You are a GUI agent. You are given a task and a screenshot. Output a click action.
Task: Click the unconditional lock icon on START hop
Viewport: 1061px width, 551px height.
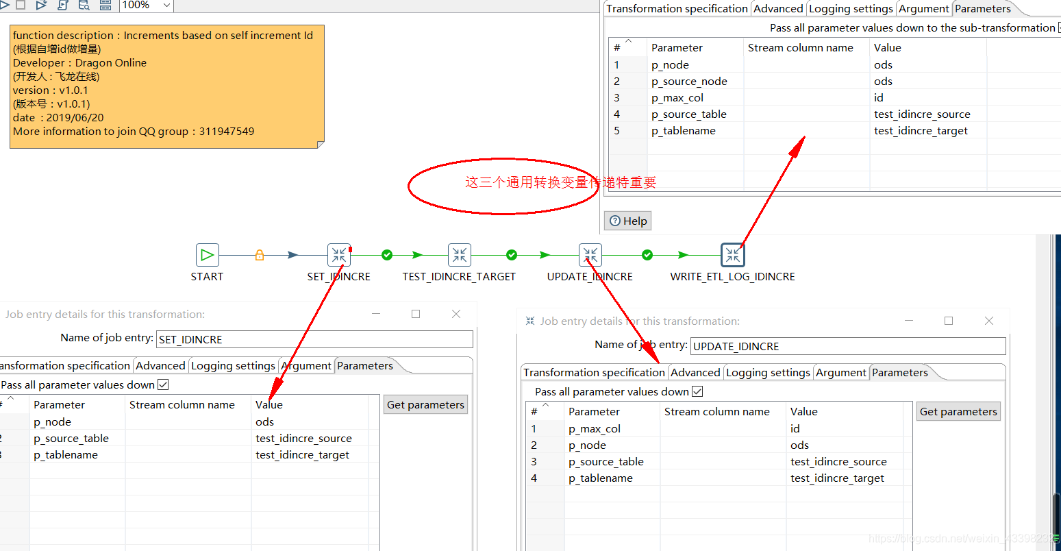tap(260, 255)
